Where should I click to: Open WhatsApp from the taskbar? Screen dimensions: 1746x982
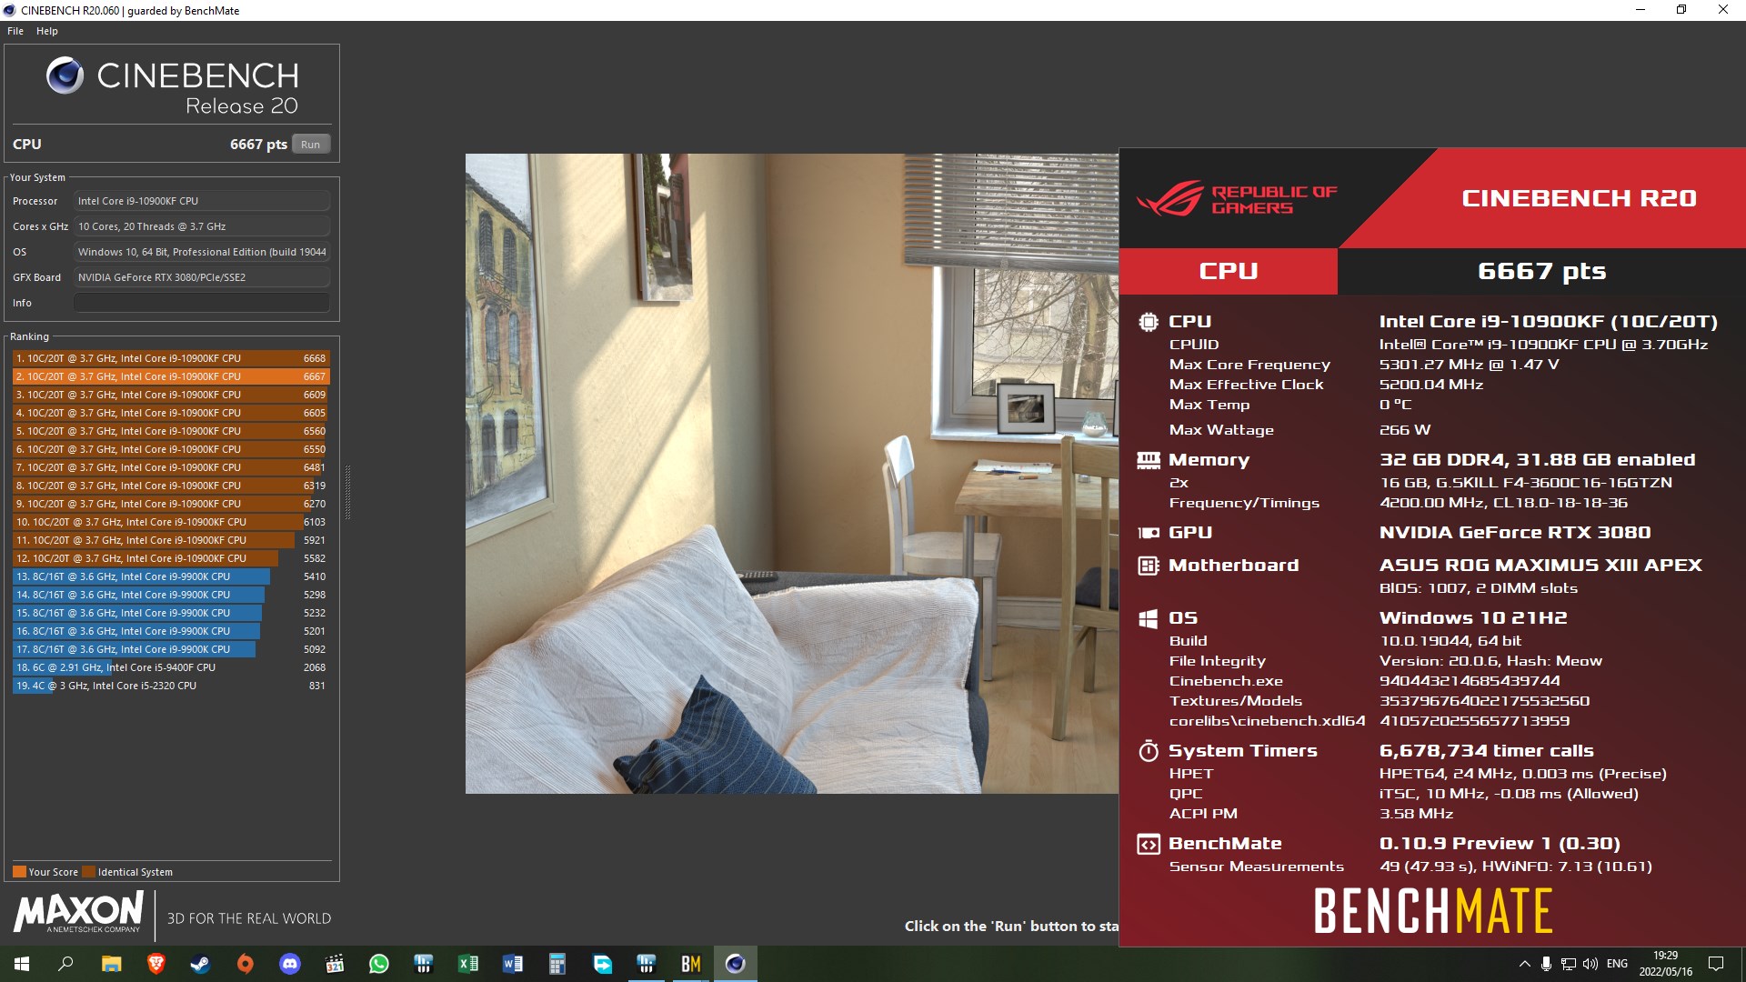pyautogui.click(x=378, y=964)
